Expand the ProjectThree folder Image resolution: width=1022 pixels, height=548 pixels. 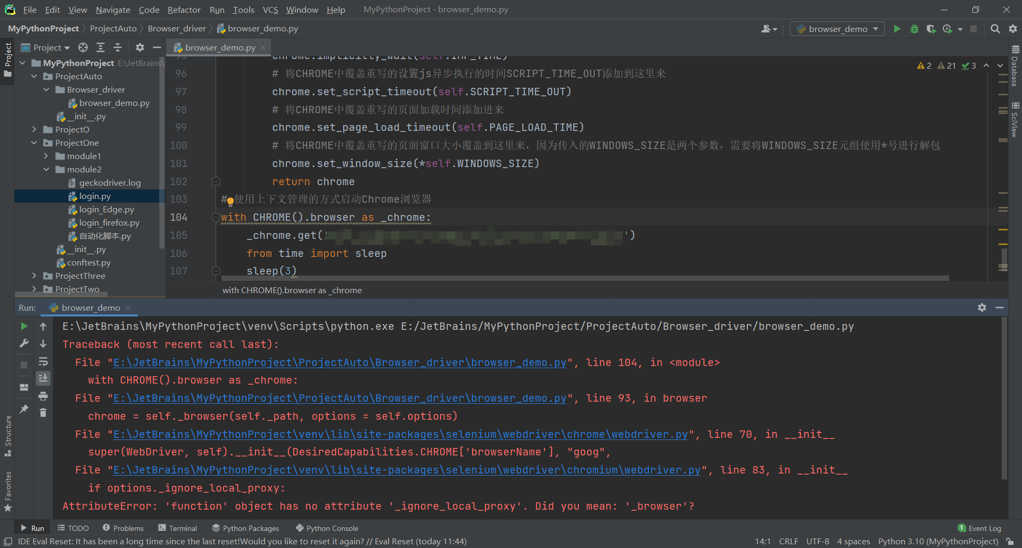click(34, 276)
